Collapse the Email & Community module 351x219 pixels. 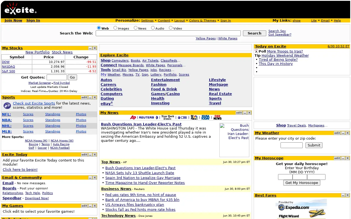point(90,178)
